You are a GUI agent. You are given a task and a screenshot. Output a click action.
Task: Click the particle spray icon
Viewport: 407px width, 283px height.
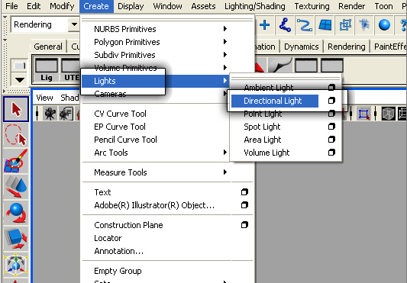[x=364, y=25]
